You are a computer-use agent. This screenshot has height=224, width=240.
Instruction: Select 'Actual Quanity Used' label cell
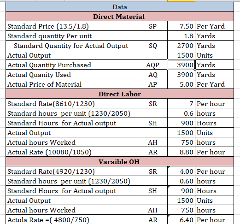72,75
